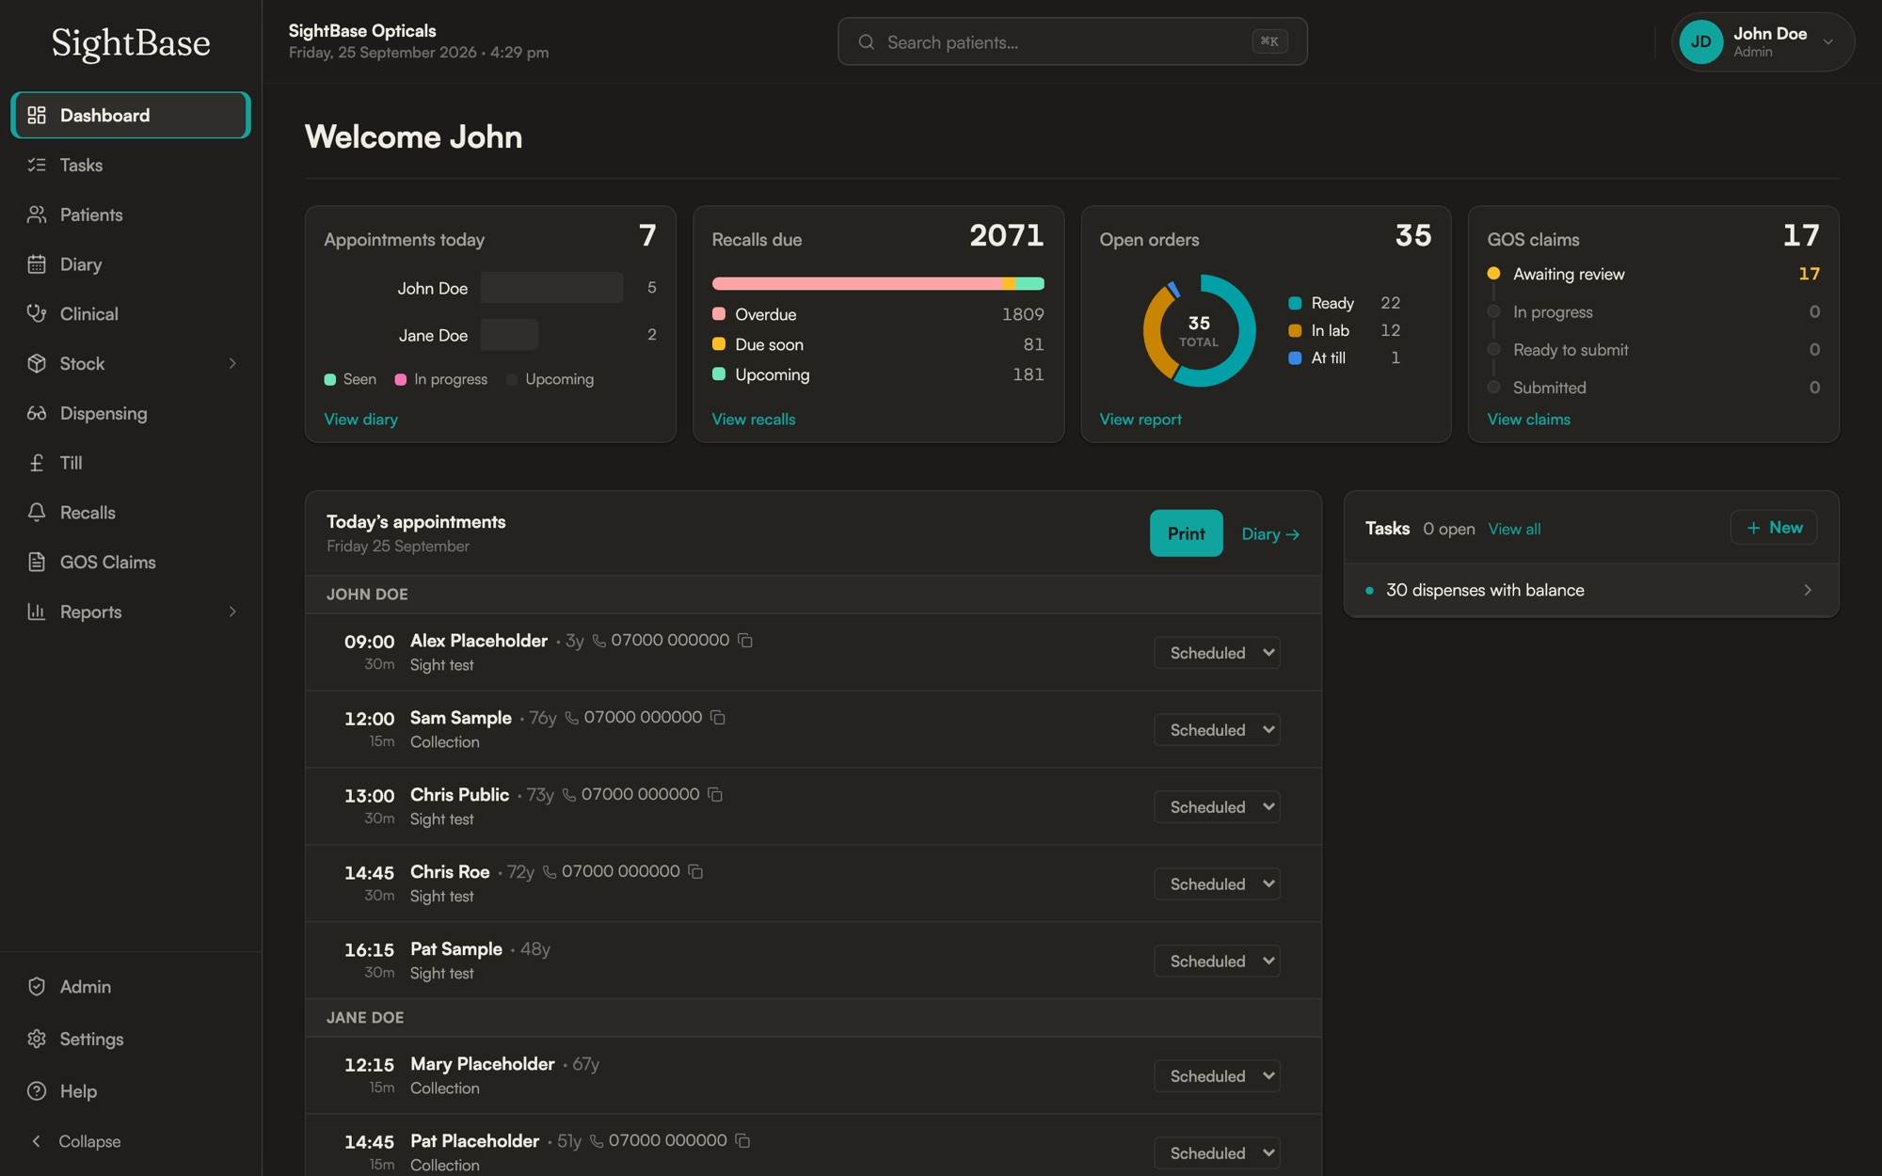Viewport: 1882px width, 1176px height.
Task: Click the Admin shield icon
Action: [x=37, y=986]
